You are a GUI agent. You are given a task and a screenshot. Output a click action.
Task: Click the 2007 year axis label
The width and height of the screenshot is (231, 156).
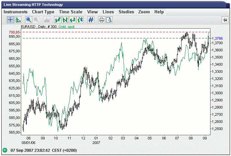click(96, 143)
